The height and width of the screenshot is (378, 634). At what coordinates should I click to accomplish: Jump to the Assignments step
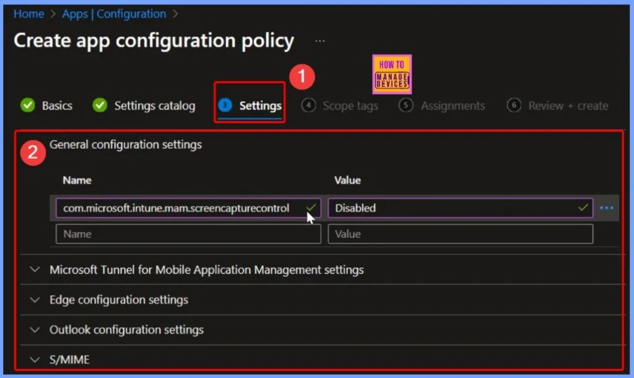coord(442,105)
